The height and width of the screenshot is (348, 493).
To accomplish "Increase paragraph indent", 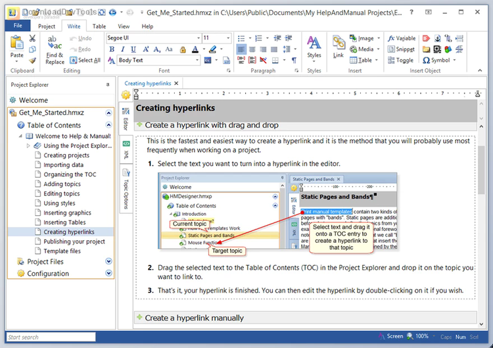I will (289, 38).
